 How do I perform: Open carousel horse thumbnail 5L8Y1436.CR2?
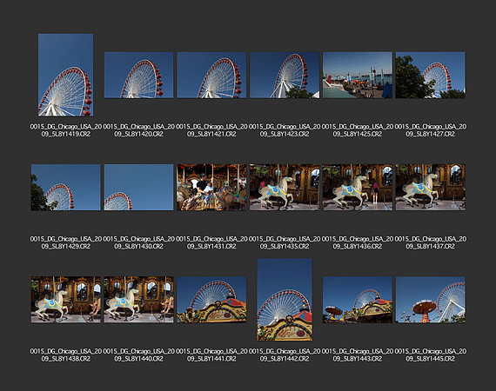click(358, 188)
